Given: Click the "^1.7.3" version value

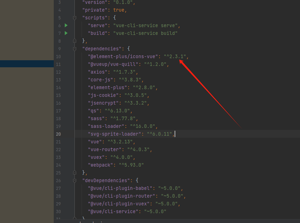Looking at the screenshot, I should pyautogui.click(x=124, y=72).
